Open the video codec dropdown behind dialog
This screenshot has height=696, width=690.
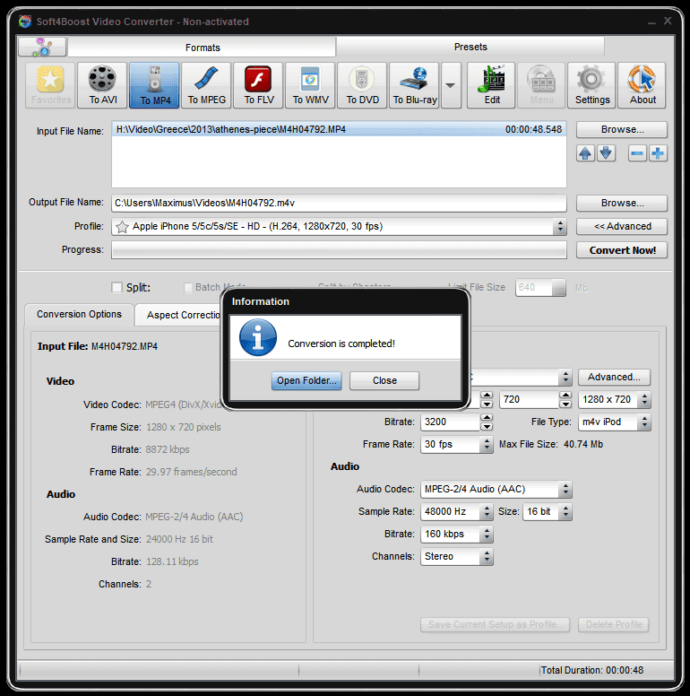pos(565,378)
